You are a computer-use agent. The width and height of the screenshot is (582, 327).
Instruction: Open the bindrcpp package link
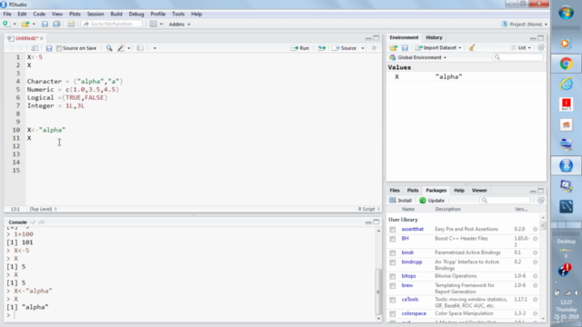(412, 262)
